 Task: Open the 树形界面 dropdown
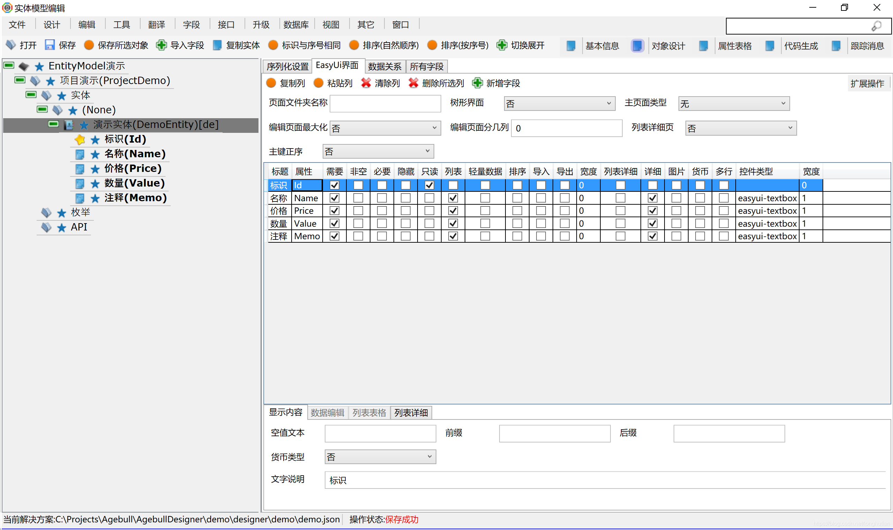[560, 104]
